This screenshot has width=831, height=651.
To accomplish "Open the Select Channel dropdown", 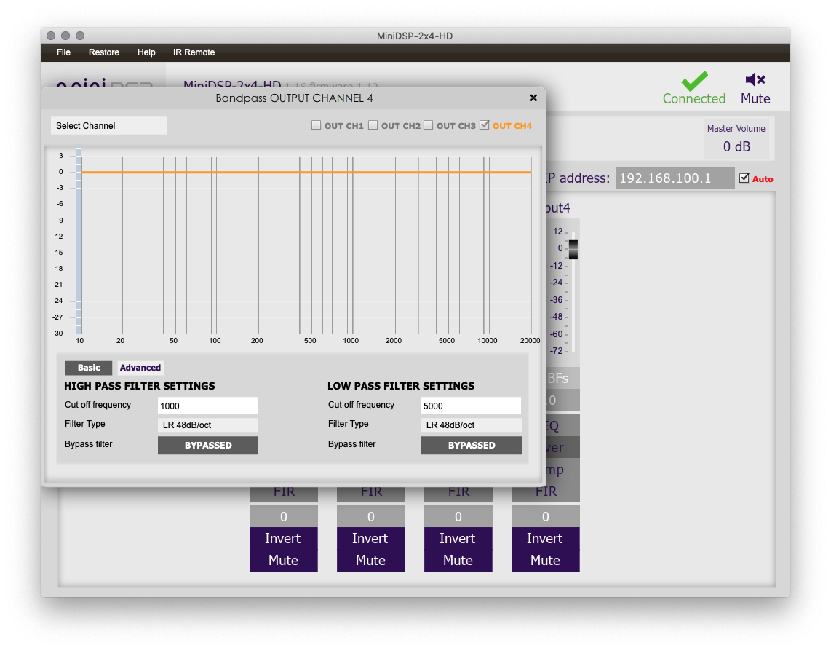I will coord(109,125).
